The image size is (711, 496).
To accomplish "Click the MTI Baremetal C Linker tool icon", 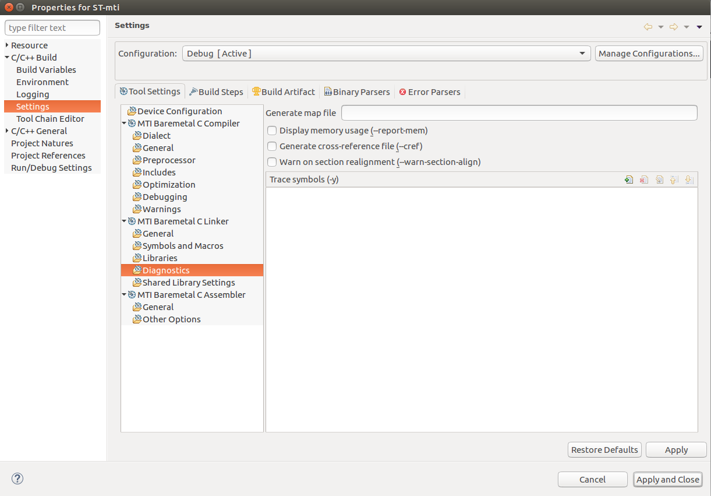I will coord(132,221).
